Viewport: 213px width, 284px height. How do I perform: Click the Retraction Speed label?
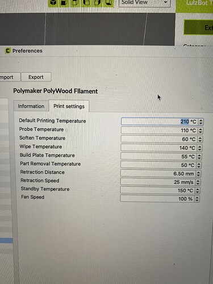[x=40, y=181]
